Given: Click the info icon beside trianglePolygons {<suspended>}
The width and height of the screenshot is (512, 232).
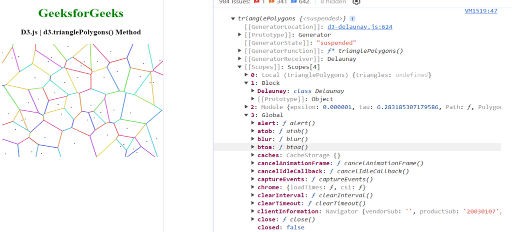Looking at the screenshot, I should point(352,18).
